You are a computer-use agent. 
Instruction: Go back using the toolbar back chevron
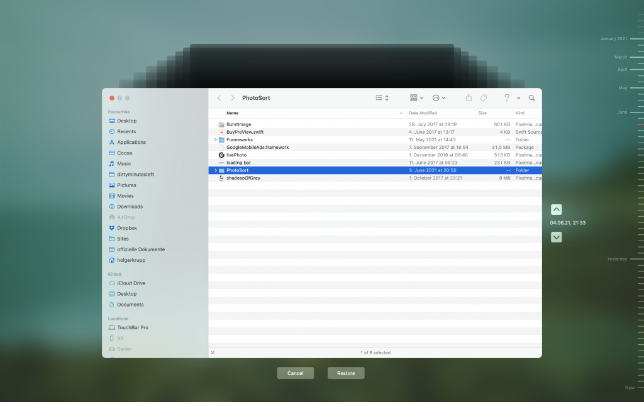coord(219,98)
